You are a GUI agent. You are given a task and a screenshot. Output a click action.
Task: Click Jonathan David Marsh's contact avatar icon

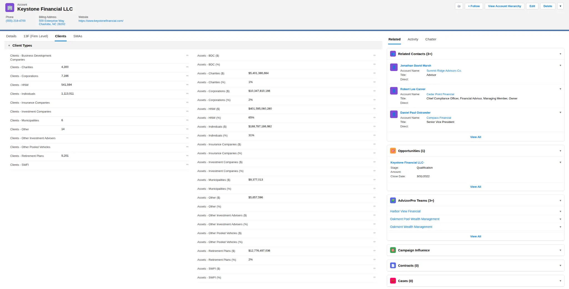tap(394, 67)
